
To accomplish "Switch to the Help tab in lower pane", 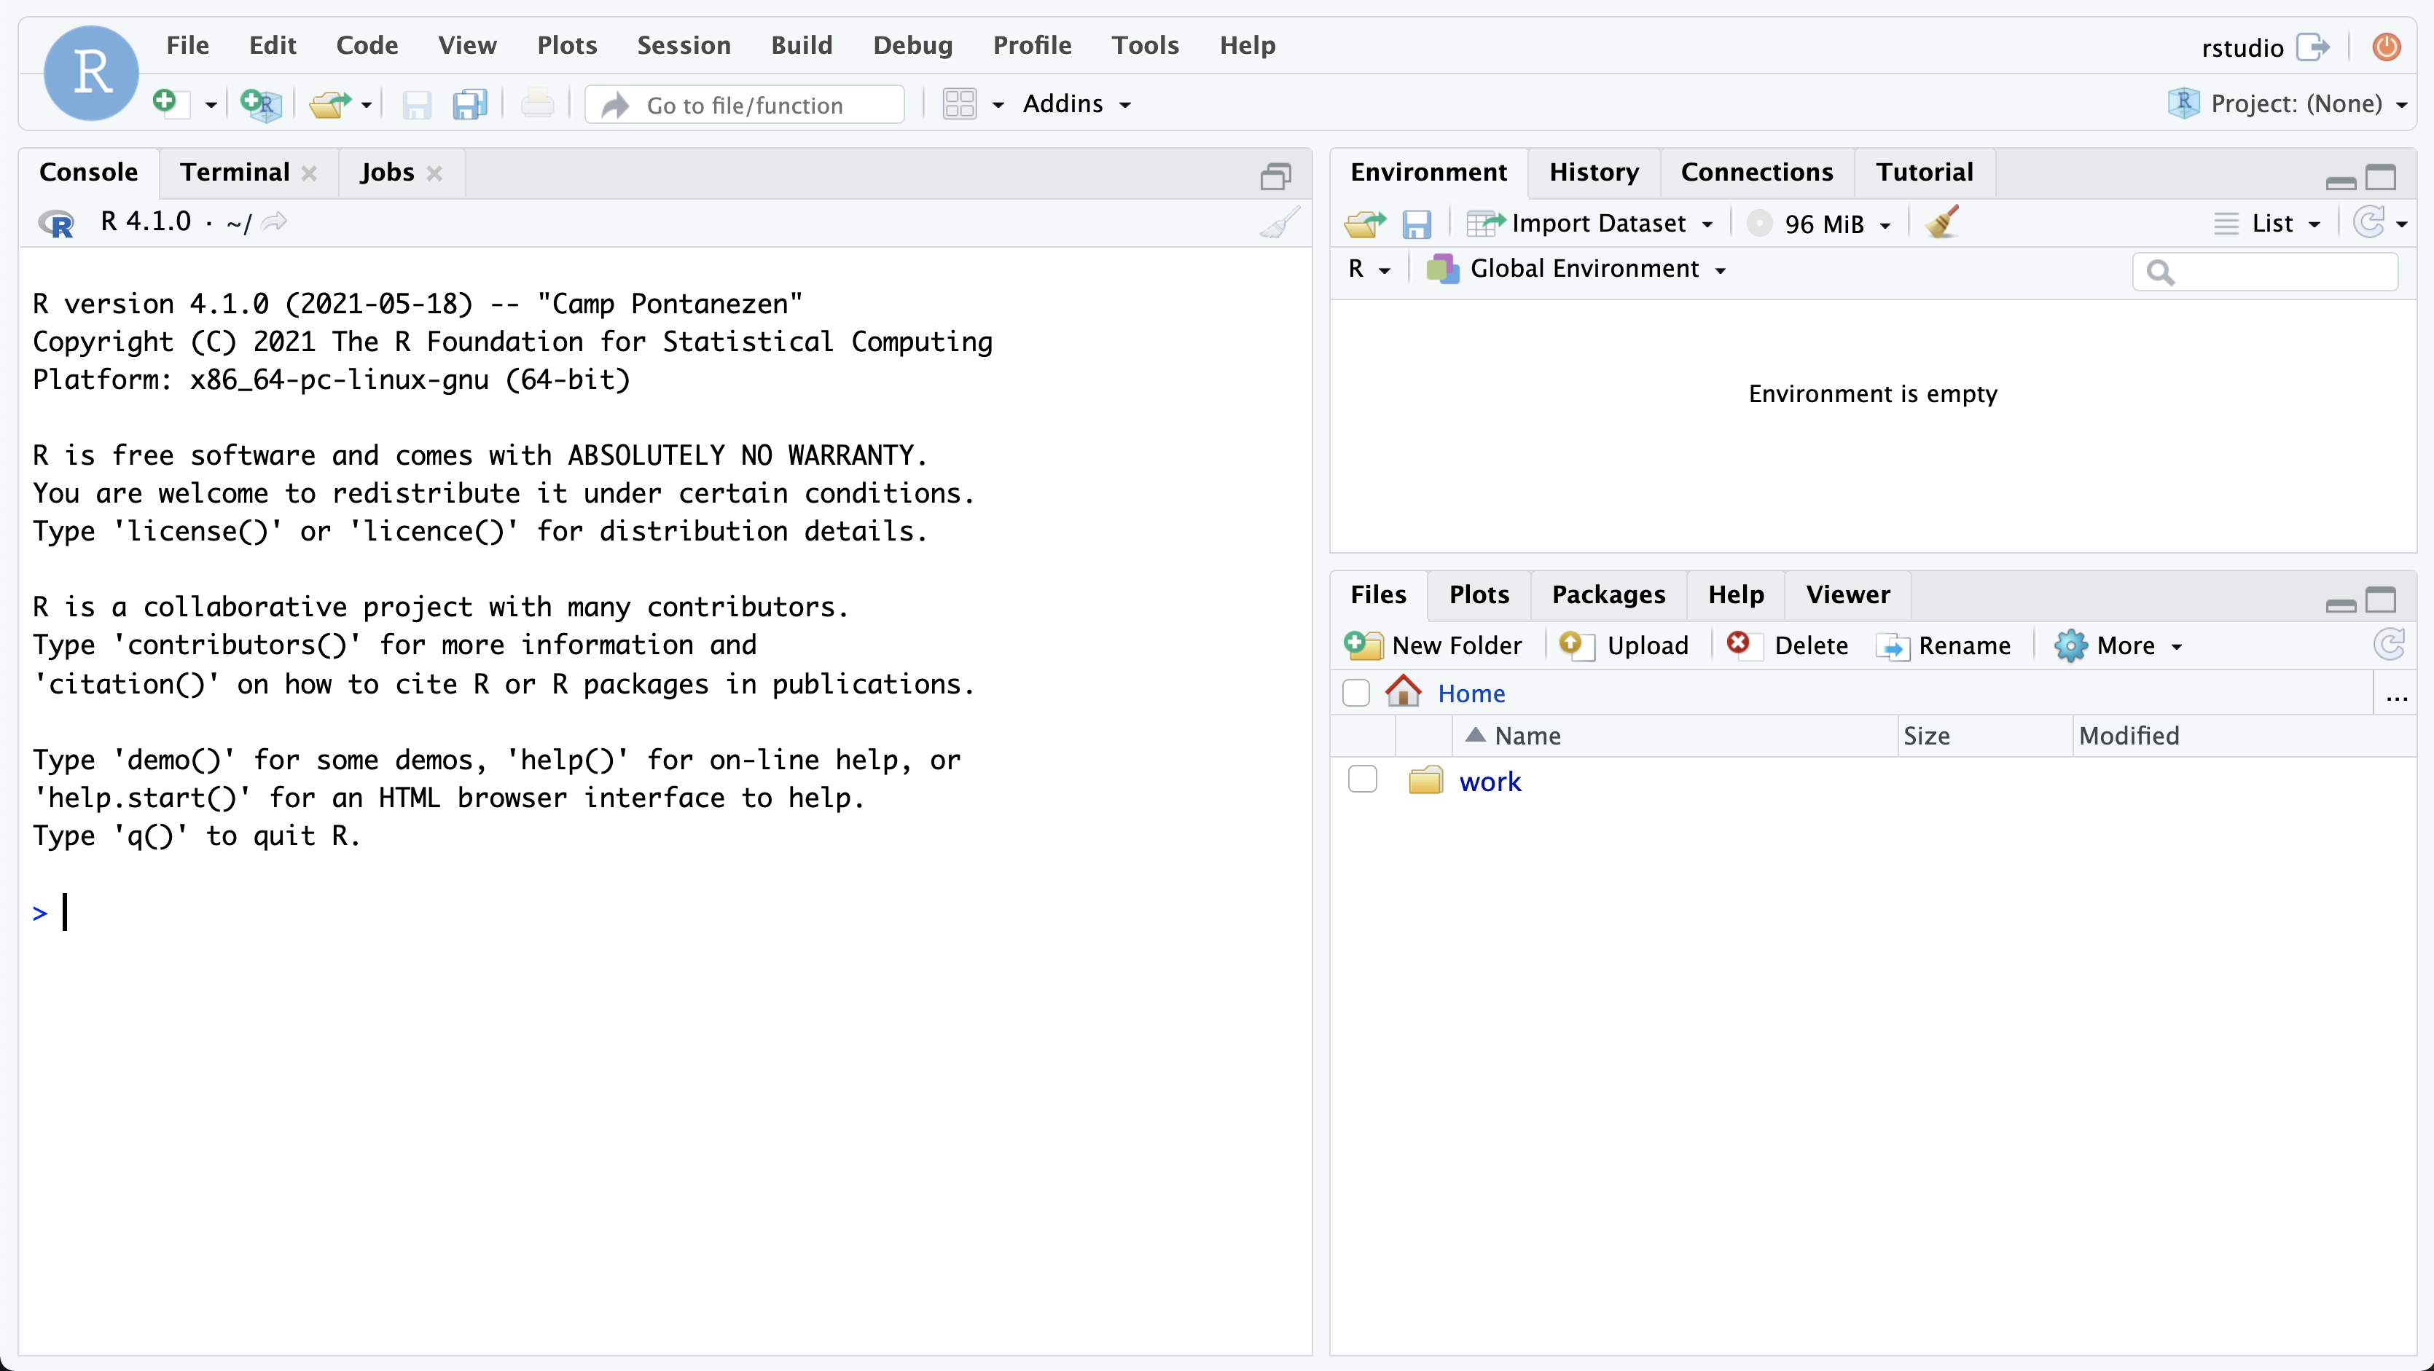I will point(1736,594).
